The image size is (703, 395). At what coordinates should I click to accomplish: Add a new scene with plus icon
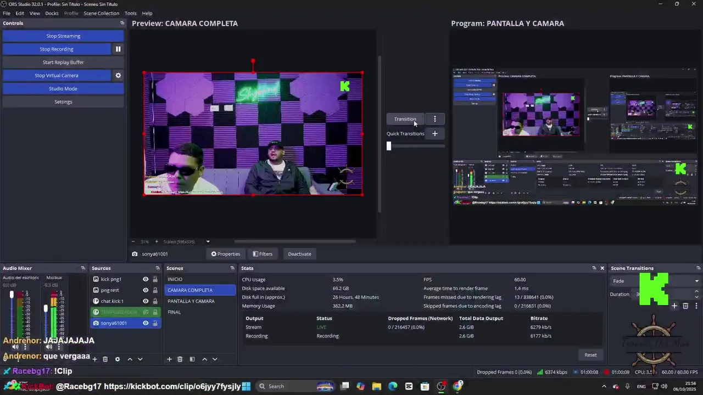169,359
